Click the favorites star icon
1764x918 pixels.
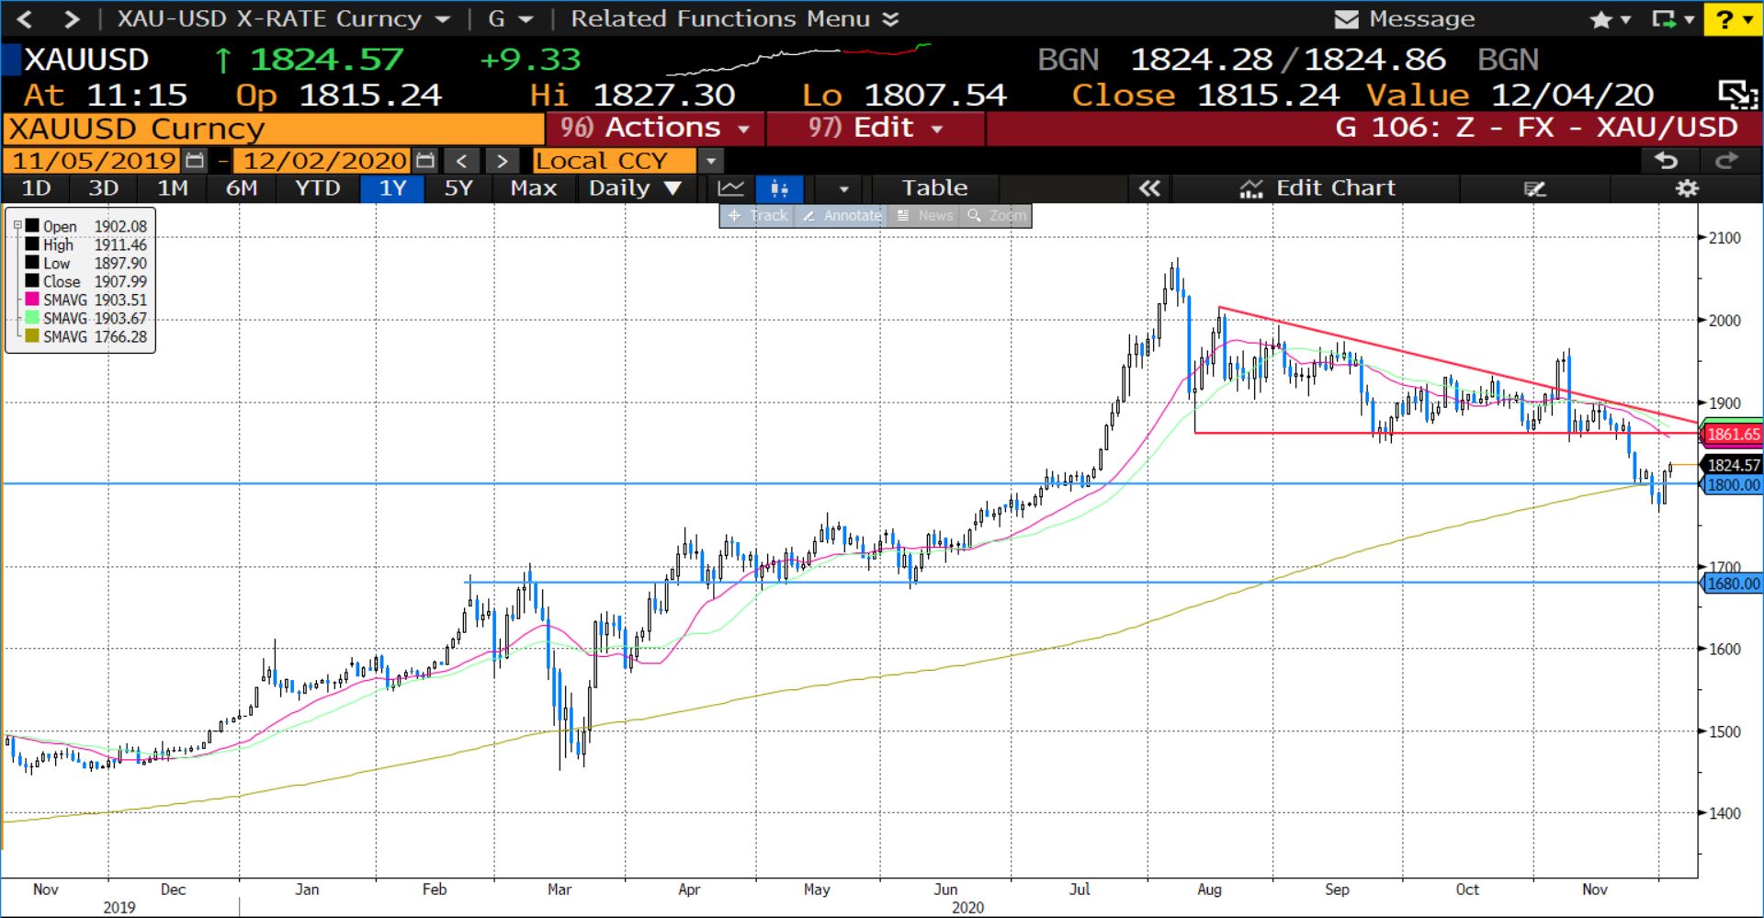click(x=1600, y=19)
